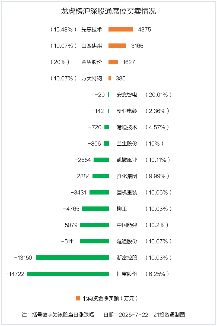Click the green bar for 中国能建
Image resolution: width=217 pixels, height=326 pixels.
coord(94,225)
